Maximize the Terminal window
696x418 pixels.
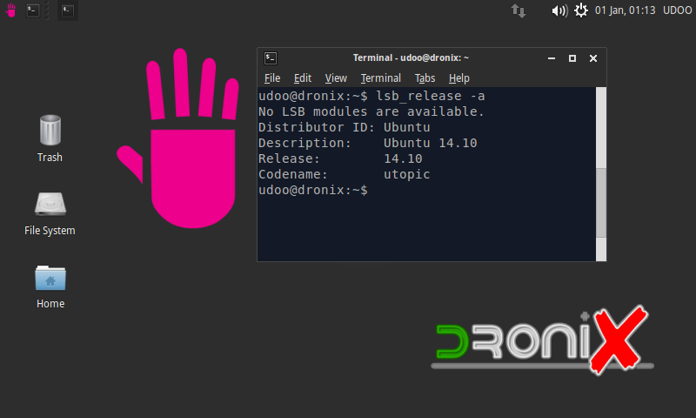coord(572,58)
